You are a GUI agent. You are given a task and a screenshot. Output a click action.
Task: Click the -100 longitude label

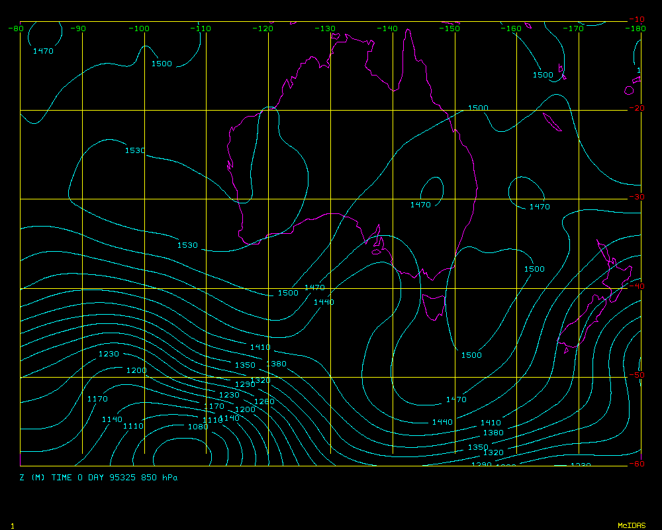tap(140, 28)
